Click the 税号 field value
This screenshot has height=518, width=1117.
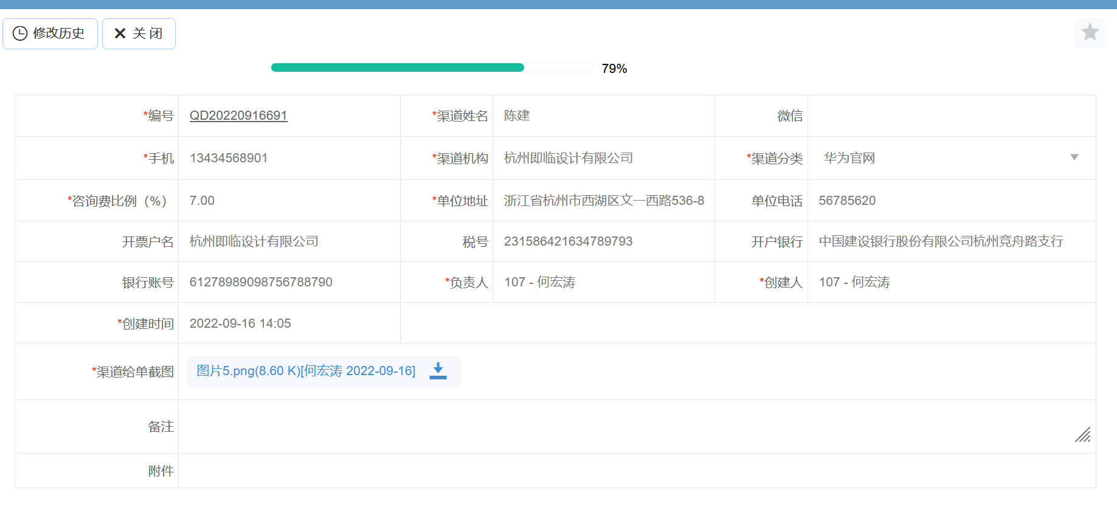[x=602, y=241]
